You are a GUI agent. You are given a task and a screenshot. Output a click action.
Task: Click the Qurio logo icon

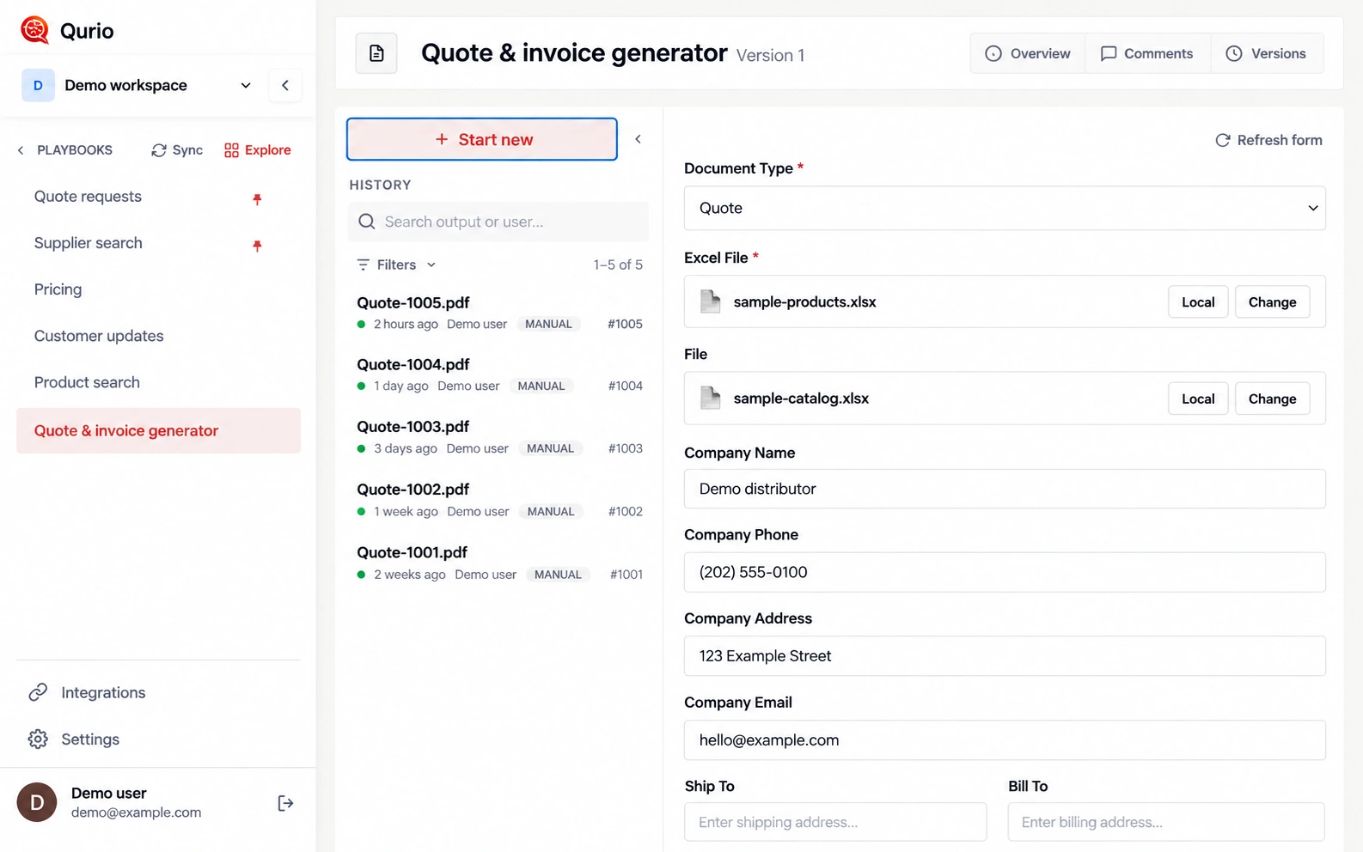(34, 30)
